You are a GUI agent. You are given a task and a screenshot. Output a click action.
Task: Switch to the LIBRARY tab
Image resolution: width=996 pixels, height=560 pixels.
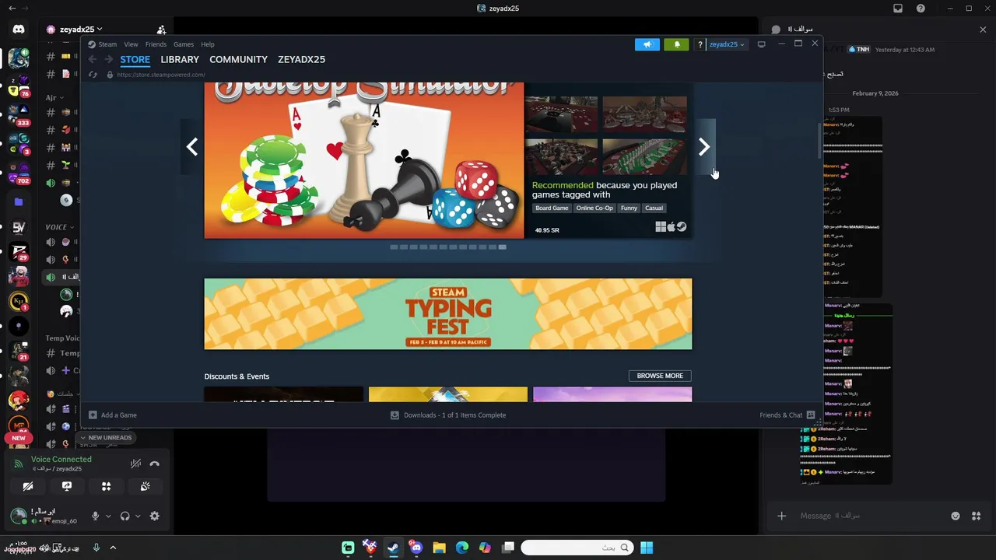pos(180,59)
